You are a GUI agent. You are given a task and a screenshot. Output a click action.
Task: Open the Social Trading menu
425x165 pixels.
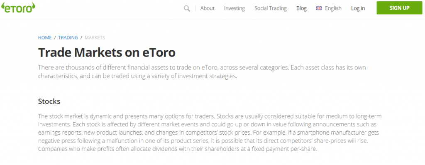271,8
